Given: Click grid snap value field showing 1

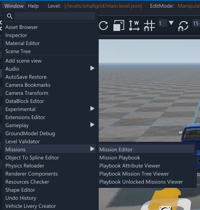Looking at the screenshot, I should tap(163, 23).
